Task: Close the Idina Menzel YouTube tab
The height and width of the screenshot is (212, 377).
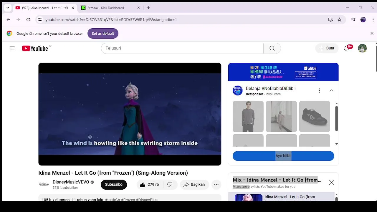Action: coord(73,8)
